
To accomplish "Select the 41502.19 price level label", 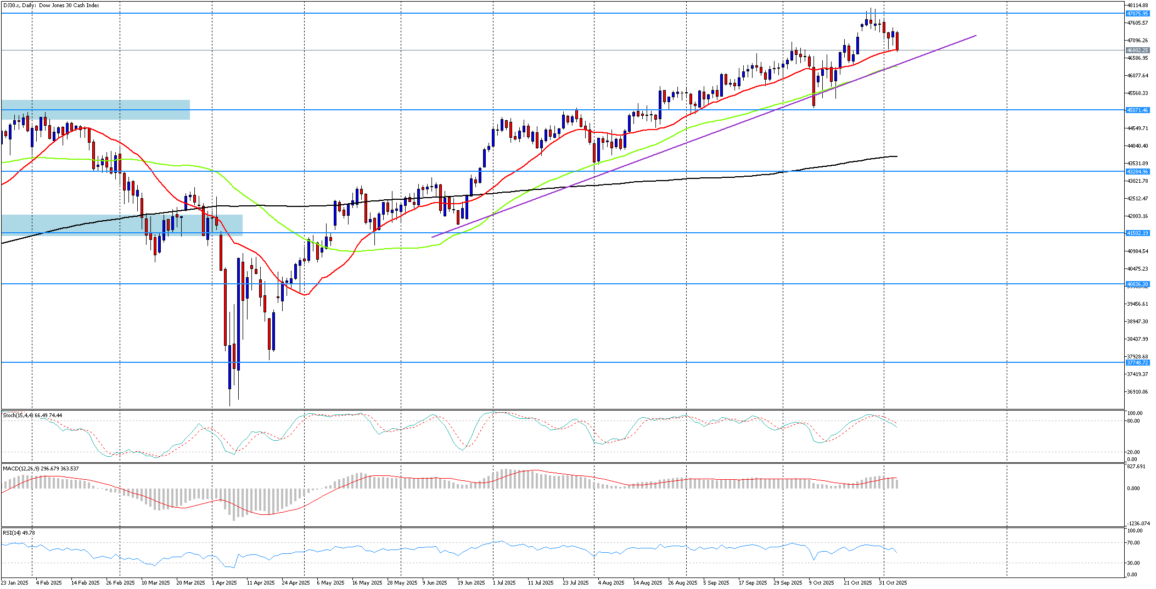I will [x=1137, y=233].
